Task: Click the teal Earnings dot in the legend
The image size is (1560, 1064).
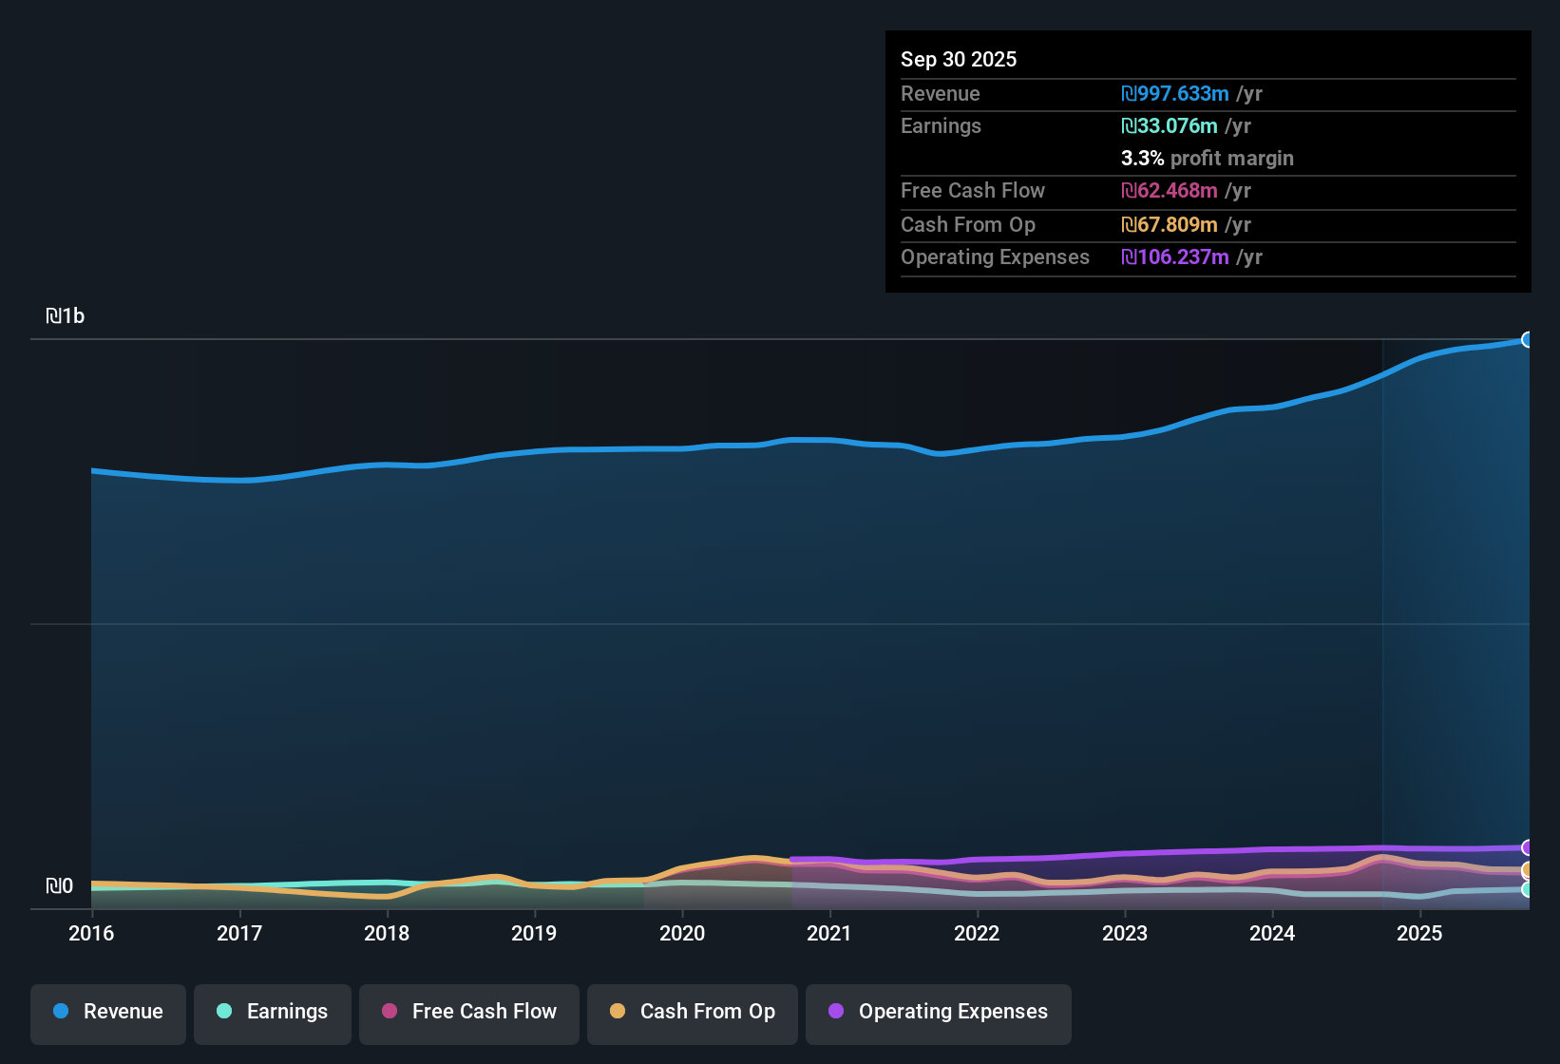Action: pyautogui.click(x=224, y=1012)
